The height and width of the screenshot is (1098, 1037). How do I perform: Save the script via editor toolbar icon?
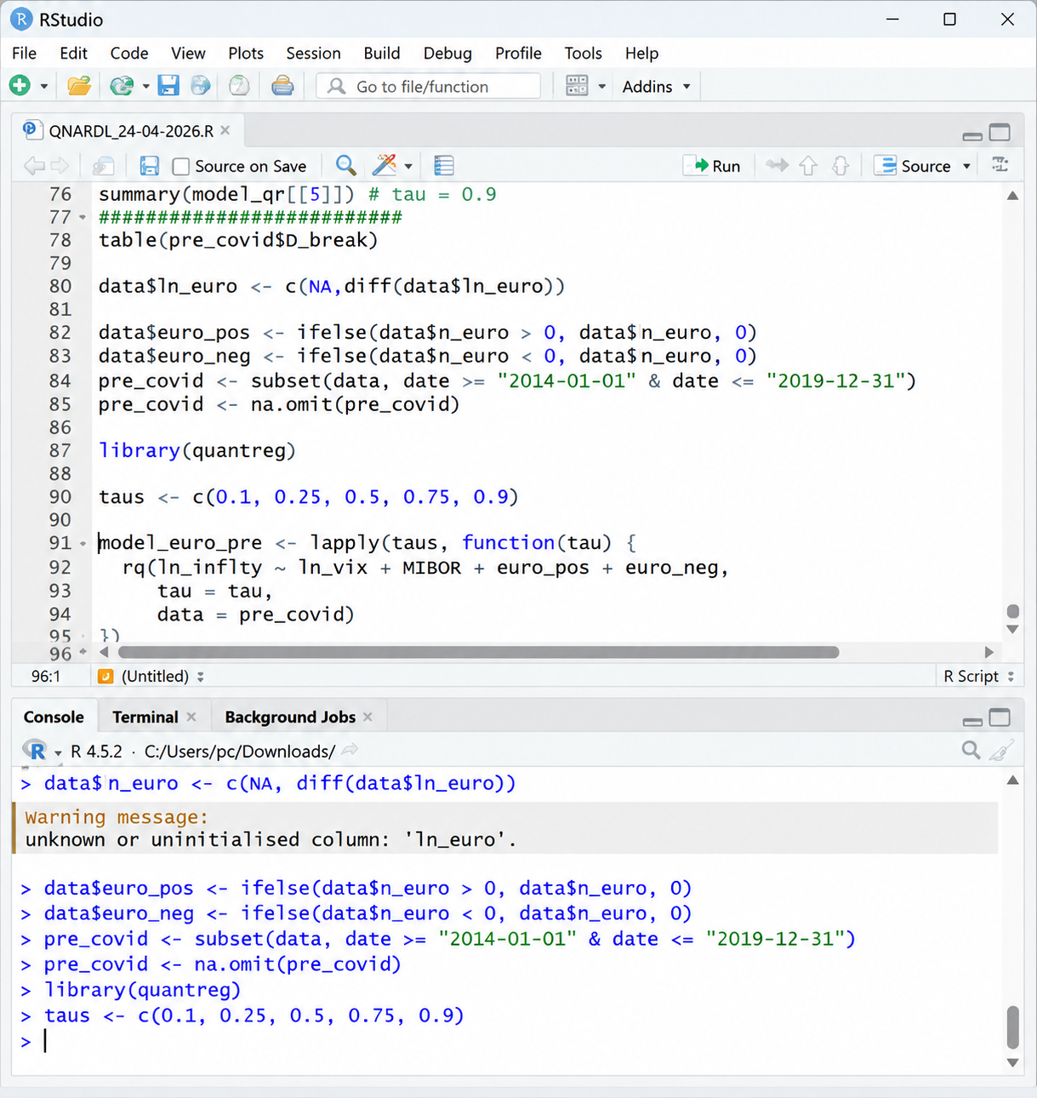pyautogui.click(x=150, y=166)
